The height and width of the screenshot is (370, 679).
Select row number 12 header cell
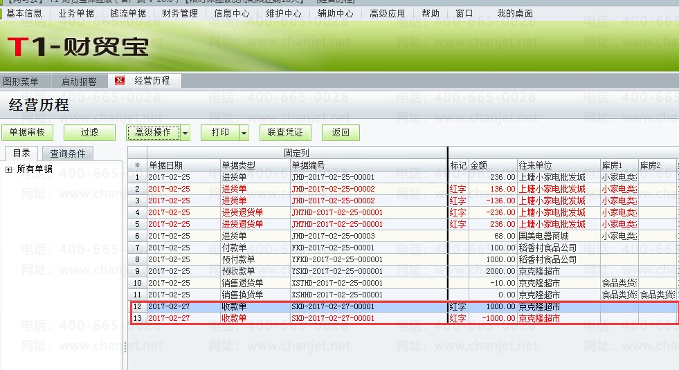click(137, 306)
